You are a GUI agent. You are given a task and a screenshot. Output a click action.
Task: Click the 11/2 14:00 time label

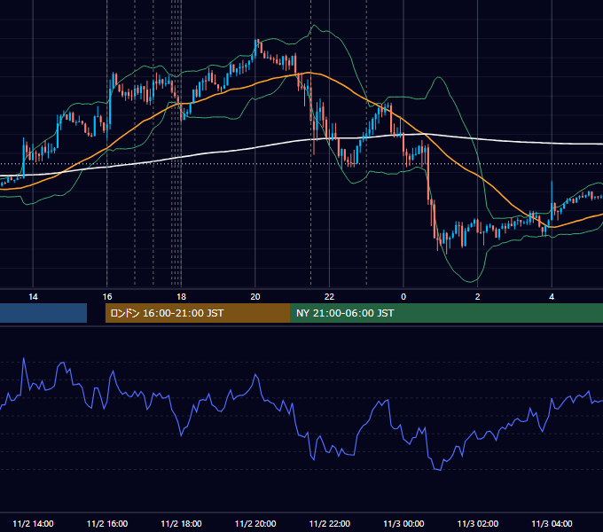33,523
